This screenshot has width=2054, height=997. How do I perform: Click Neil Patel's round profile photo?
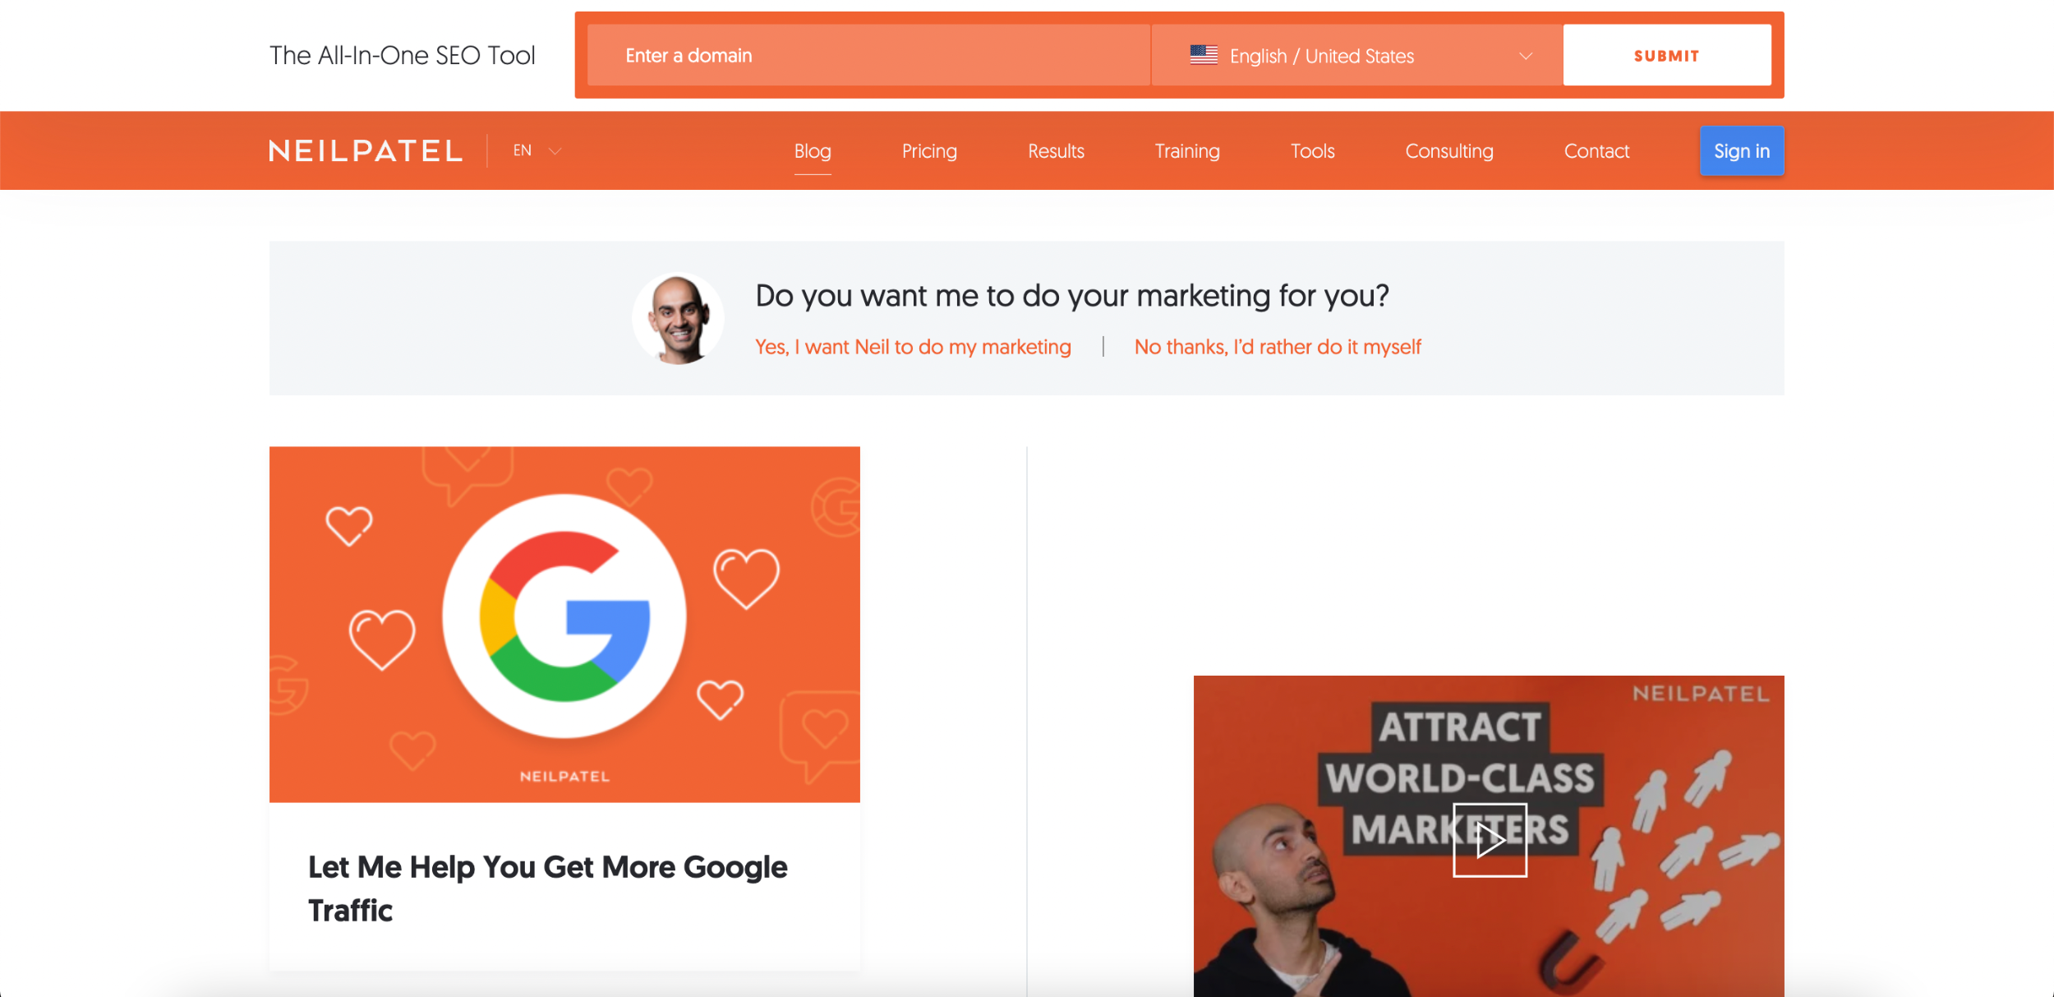pyautogui.click(x=678, y=318)
